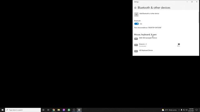Click the Settings gear icon on taskbar
This screenshot has width=200, height=112.
[79, 110]
